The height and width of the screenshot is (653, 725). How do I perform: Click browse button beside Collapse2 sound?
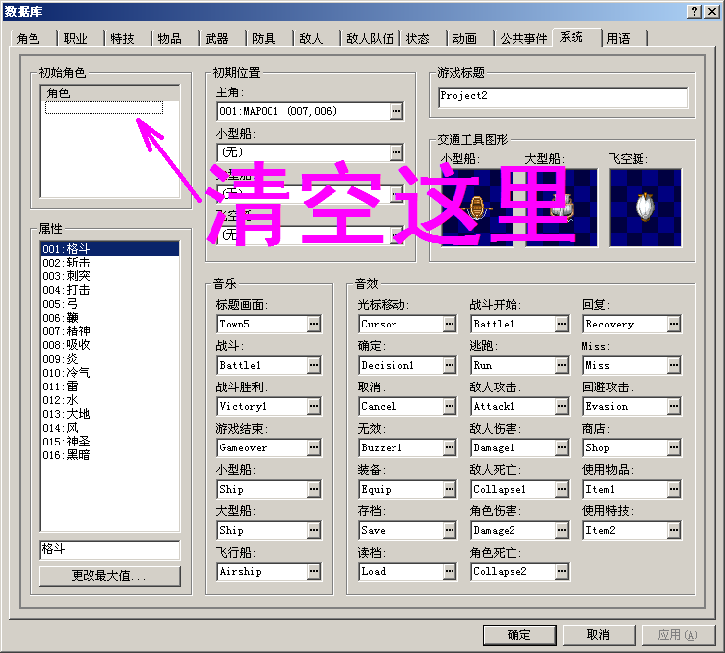click(x=562, y=571)
